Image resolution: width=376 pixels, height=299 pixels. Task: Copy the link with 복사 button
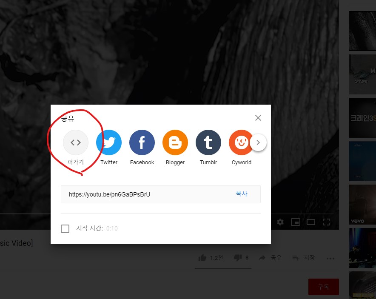(x=242, y=194)
